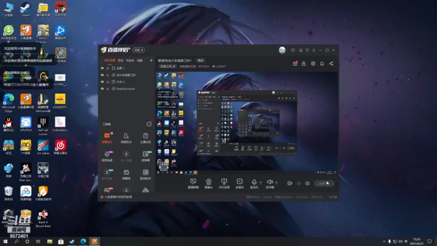Open the 弹幕助手 danmaku assistant tool
Viewport: 437px width, 246px height.
(107, 138)
